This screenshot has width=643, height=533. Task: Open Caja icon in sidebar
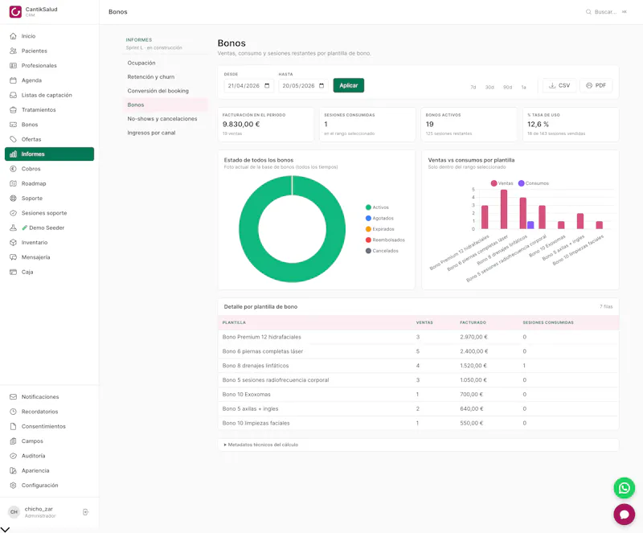click(13, 272)
